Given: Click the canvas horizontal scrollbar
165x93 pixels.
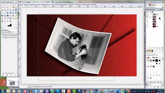Looking at the screenshot, I should coord(82,84).
